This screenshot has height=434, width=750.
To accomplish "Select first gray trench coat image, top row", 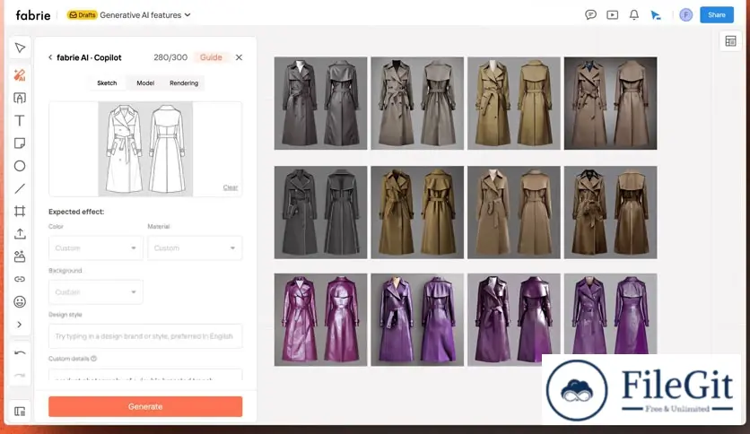I will coord(320,103).
